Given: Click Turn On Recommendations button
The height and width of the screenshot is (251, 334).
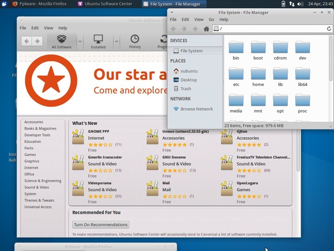Looking at the screenshot, I should coord(101,225).
